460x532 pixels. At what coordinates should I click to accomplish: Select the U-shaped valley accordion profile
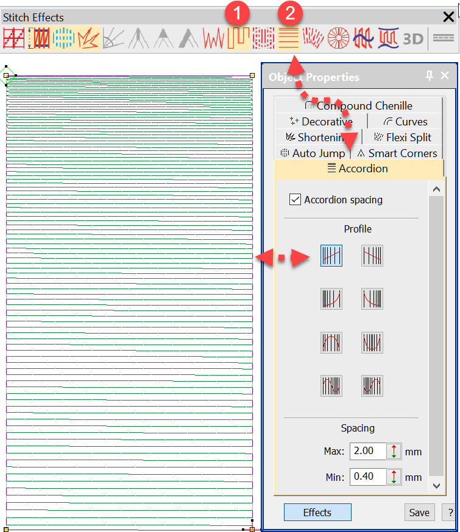[x=372, y=342]
